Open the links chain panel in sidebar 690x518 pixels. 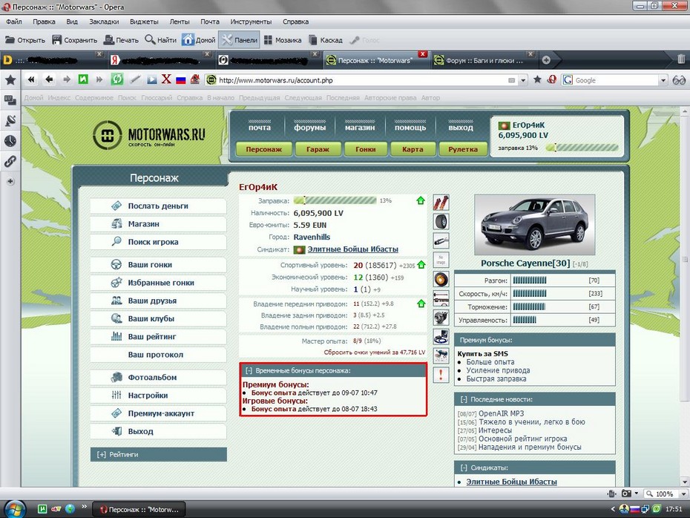(10, 161)
